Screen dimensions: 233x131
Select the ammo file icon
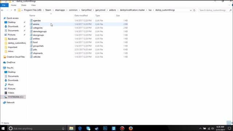[x=31, y=24]
